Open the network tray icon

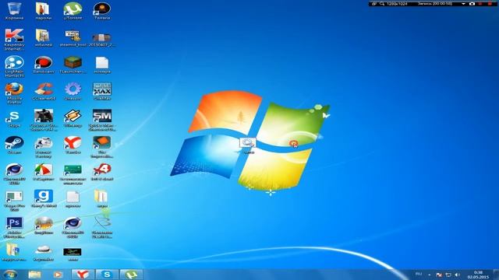448,275
